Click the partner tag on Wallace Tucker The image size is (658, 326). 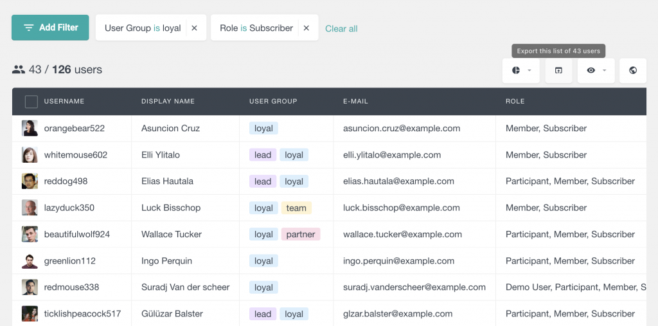300,234
